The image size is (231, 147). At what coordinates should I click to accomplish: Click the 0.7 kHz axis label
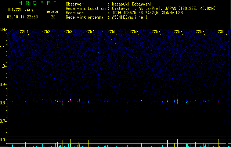click(3, 121)
